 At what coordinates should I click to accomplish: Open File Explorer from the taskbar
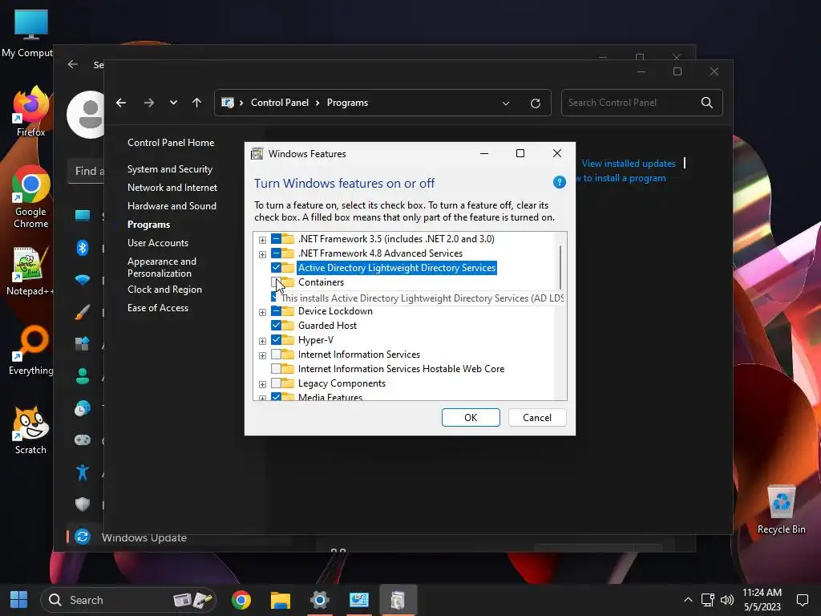point(280,600)
